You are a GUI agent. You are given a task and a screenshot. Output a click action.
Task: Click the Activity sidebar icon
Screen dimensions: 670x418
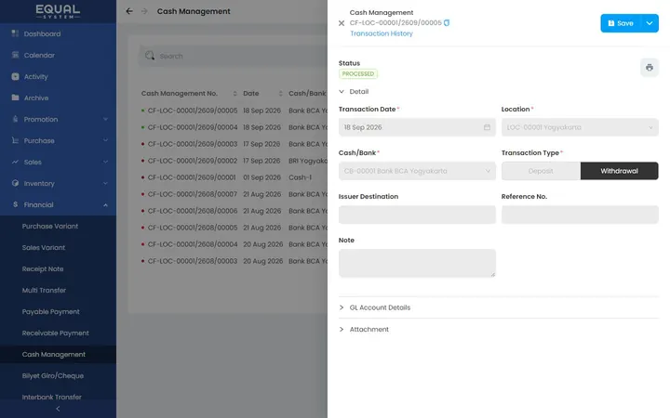pyautogui.click(x=16, y=76)
